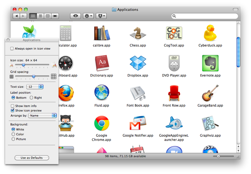Screen dimensions: 251x174
Task: Click the window resize corner handle
Action: coord(238,157)
